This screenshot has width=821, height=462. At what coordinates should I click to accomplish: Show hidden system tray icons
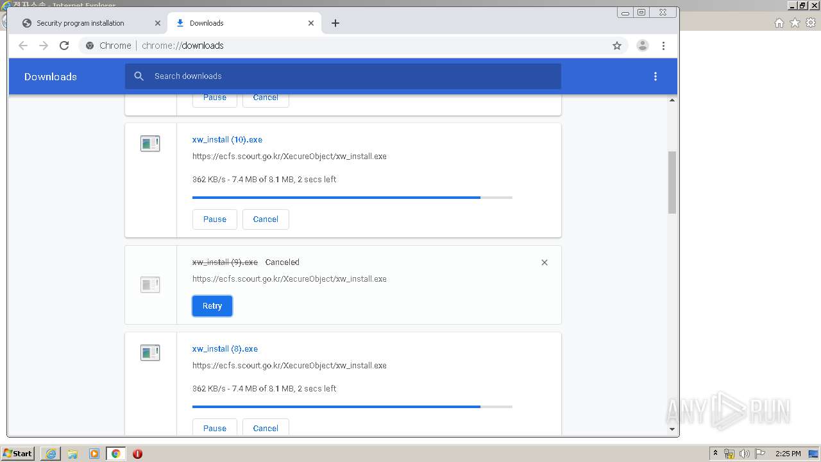(715, 454)
